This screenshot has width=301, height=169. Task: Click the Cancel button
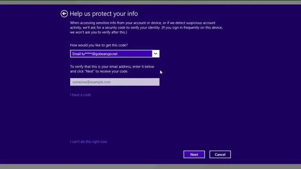pos(220,154)
